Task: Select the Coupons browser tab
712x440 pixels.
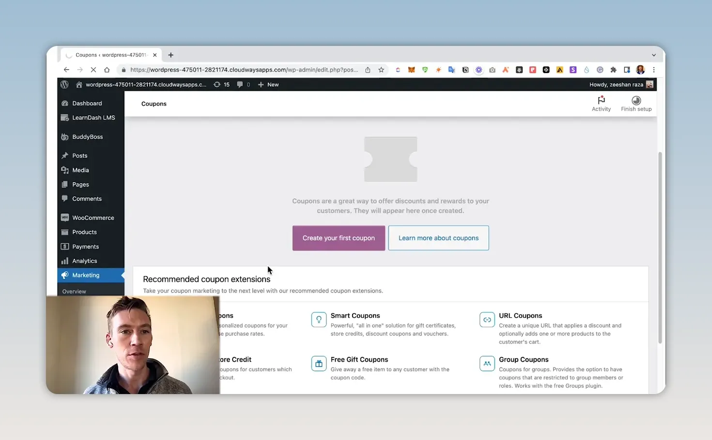Action: 111,55
